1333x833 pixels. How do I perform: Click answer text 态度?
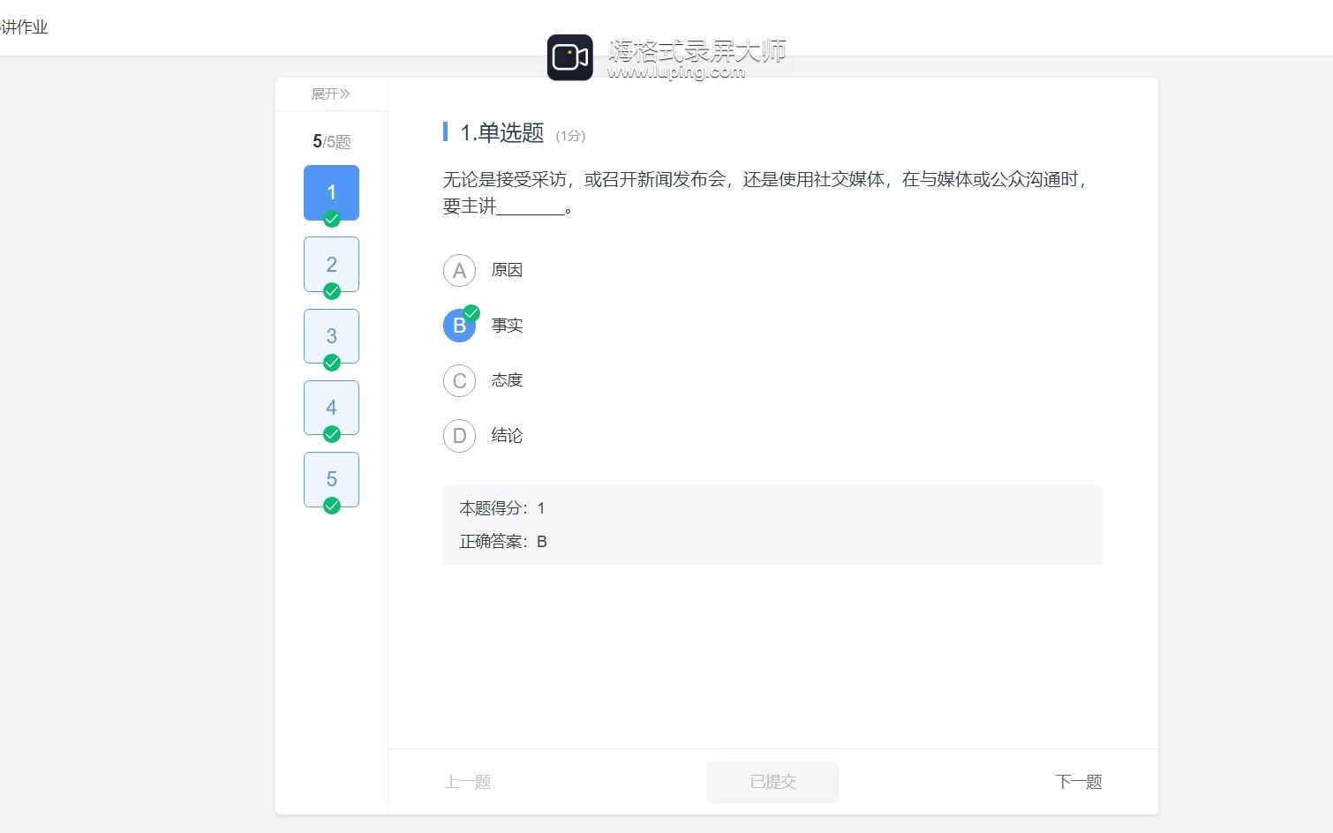tap(507, 380)
